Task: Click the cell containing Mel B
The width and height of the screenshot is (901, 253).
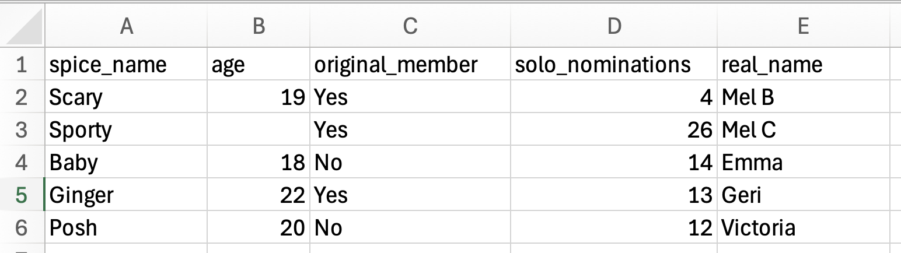Action: point(804,97)
